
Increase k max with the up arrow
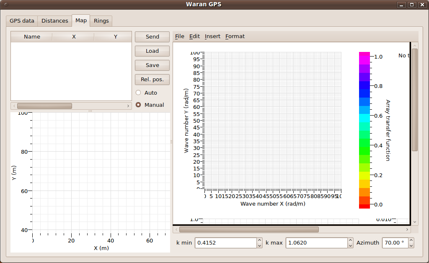(350, 240)
